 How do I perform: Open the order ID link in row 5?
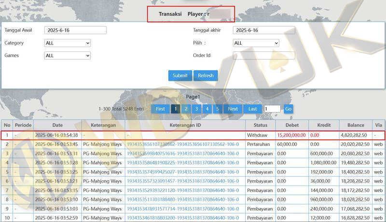coord(183,172)
